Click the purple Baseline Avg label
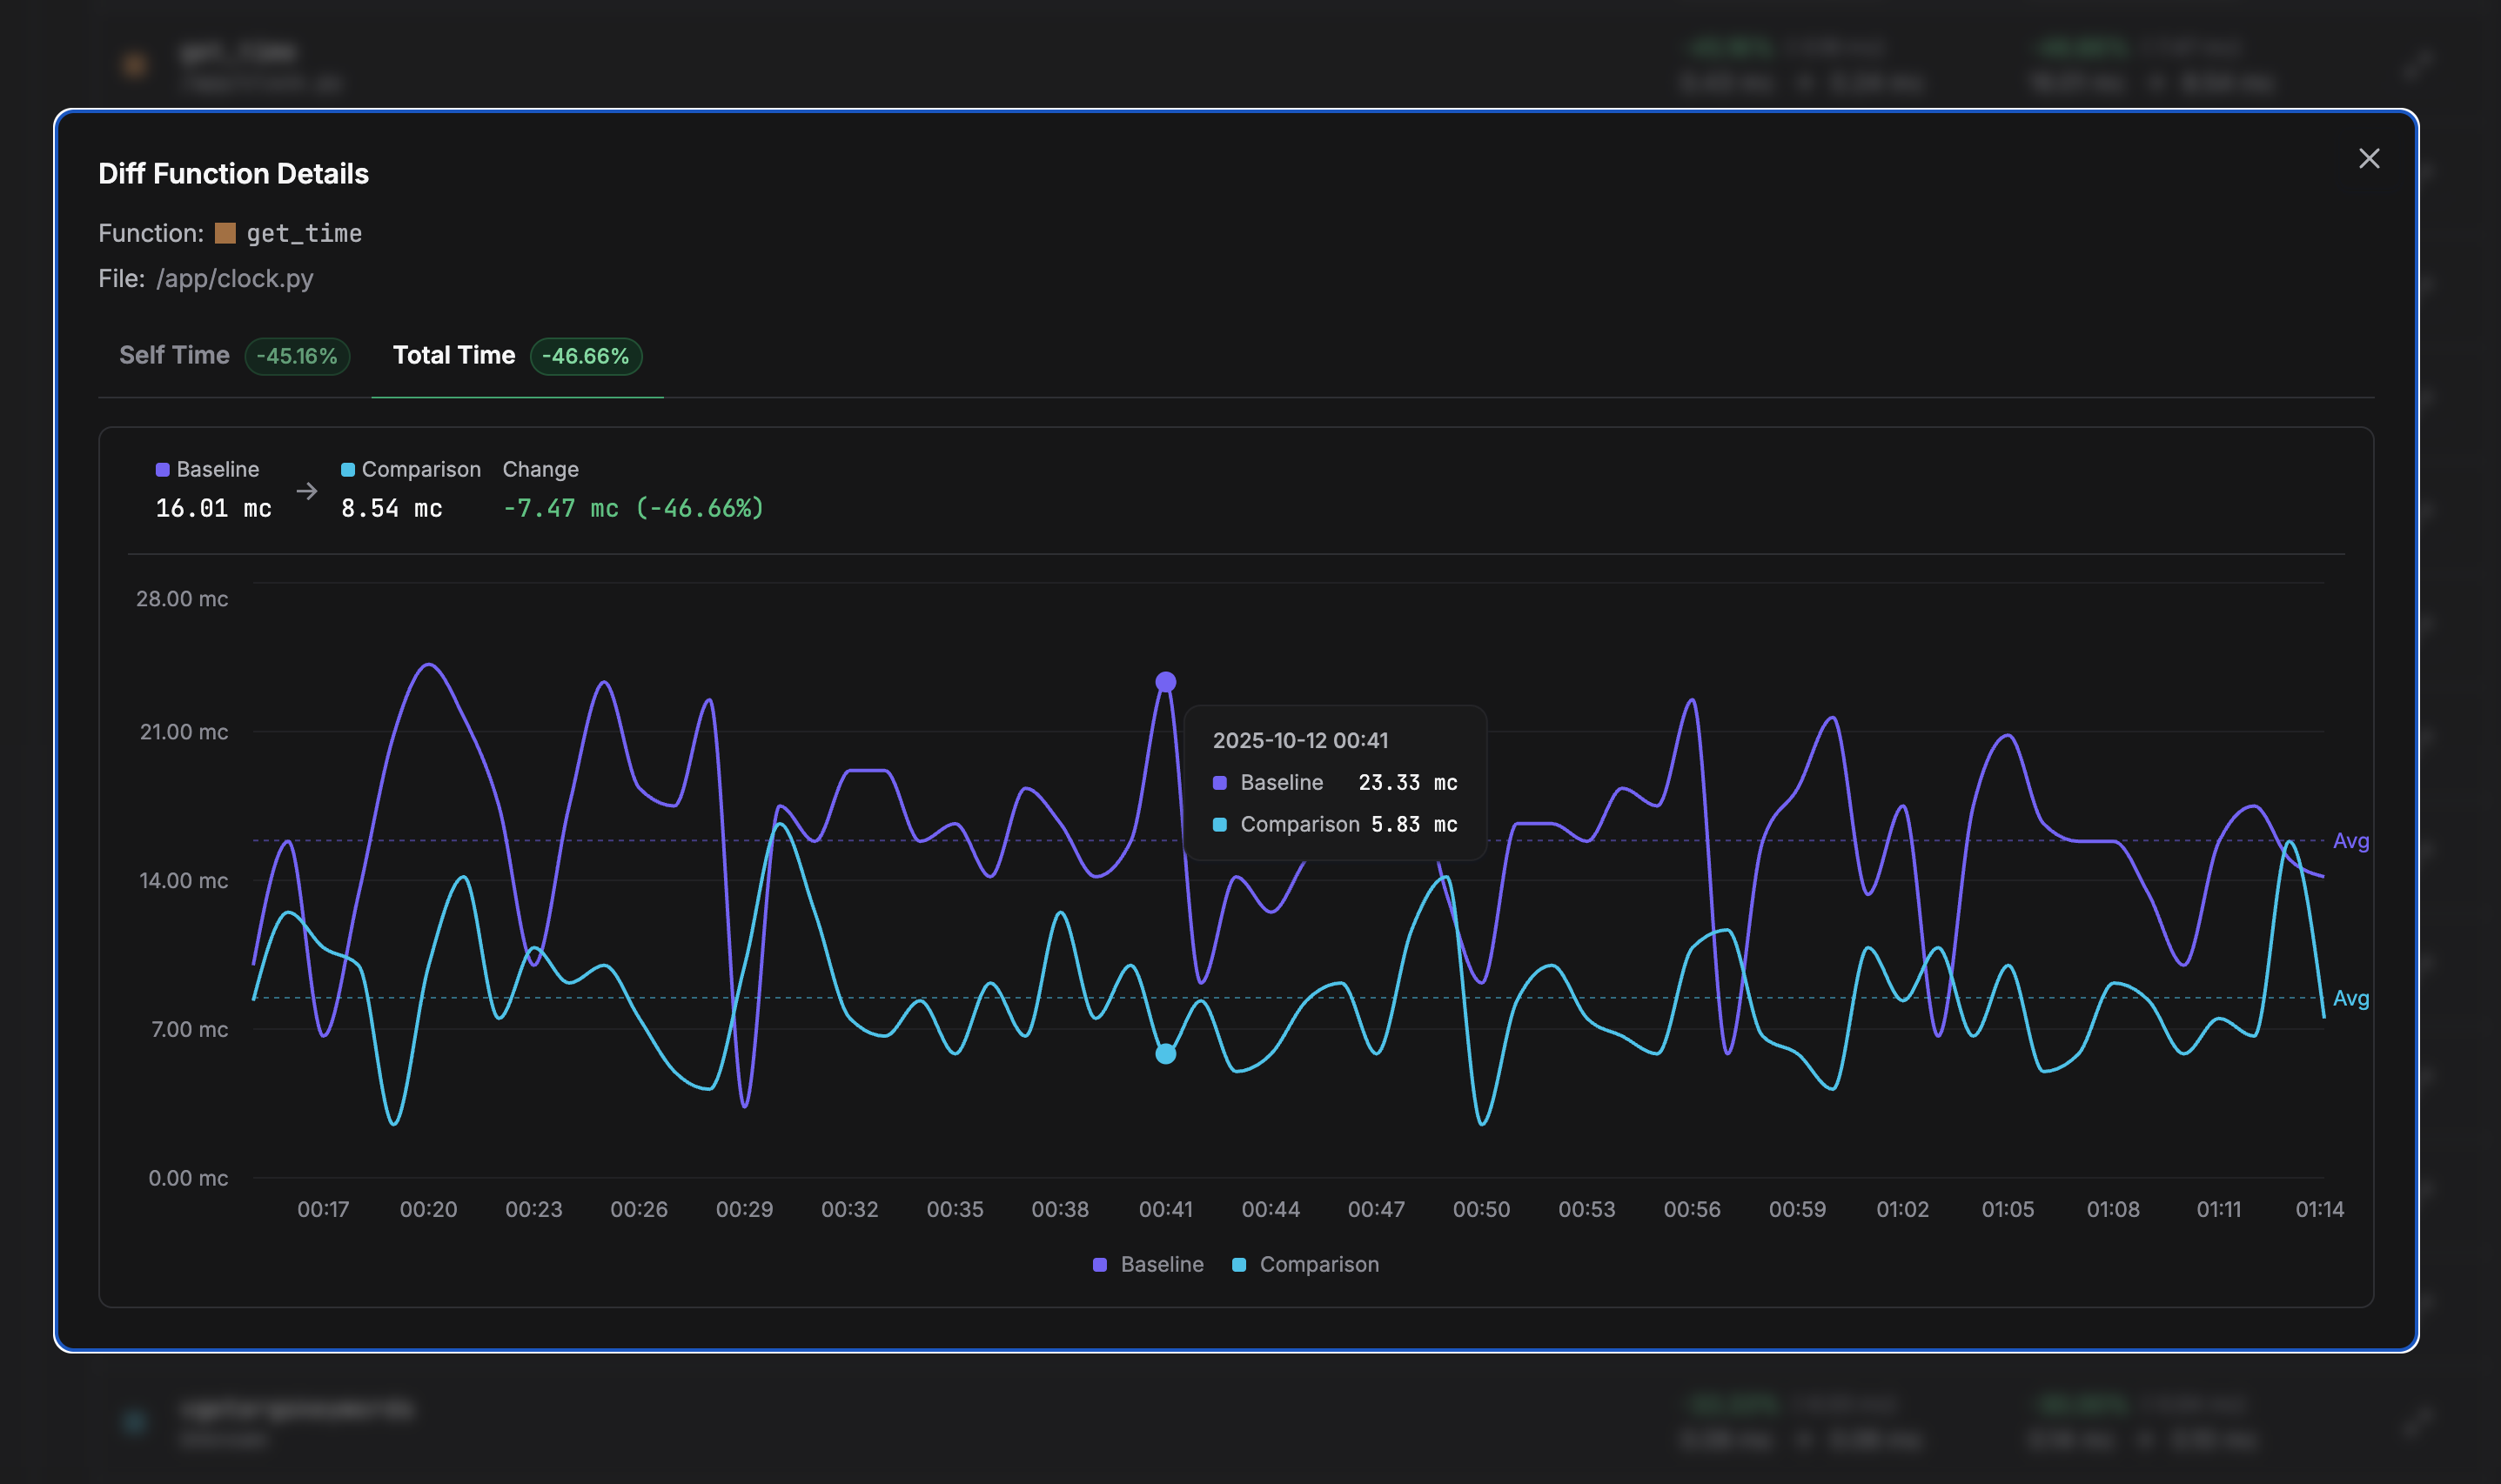This screenshot has width=2501, height=1484. tap(2350, 841)
